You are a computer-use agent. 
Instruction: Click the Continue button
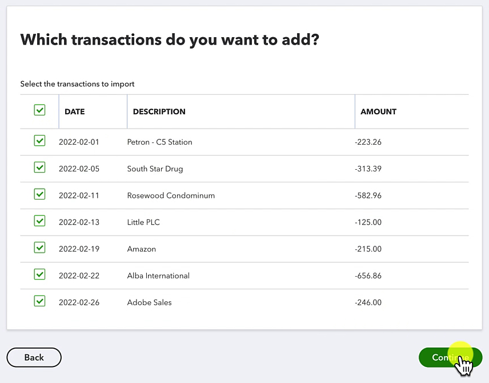point(450,357)
